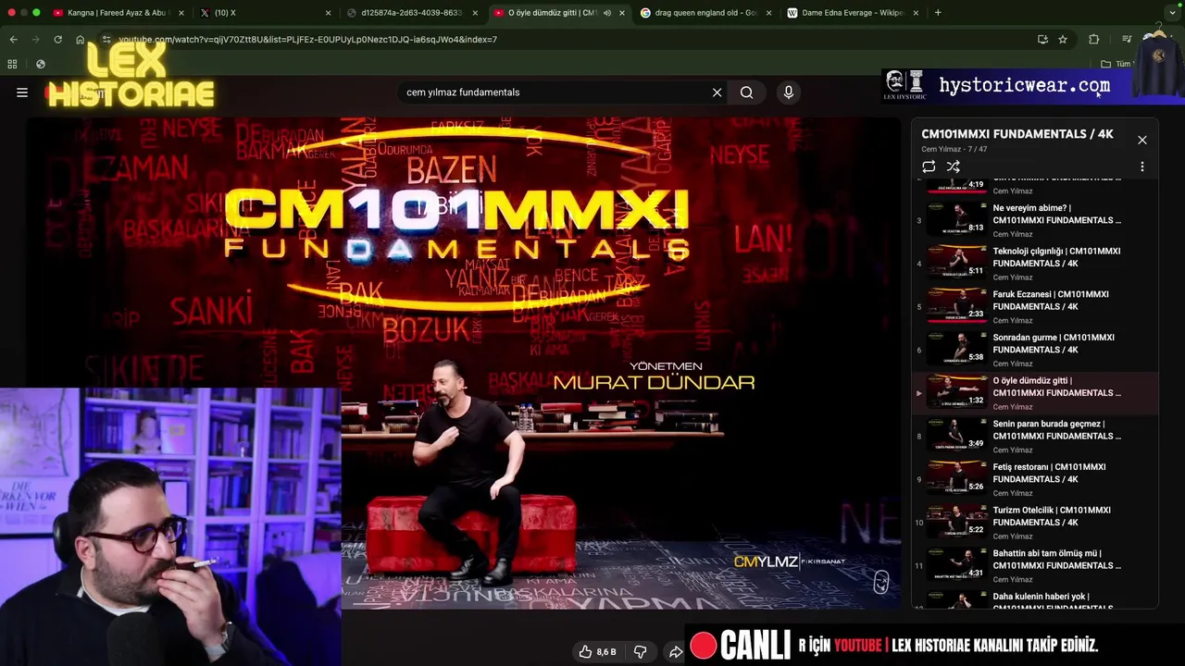Close the drag queen england tab

768,13
